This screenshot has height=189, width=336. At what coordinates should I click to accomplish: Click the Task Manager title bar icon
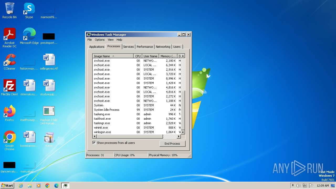click(89, 35)
